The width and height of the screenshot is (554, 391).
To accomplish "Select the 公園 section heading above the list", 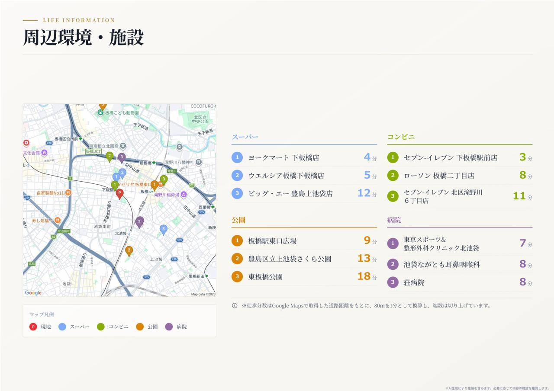I will 238,220.
